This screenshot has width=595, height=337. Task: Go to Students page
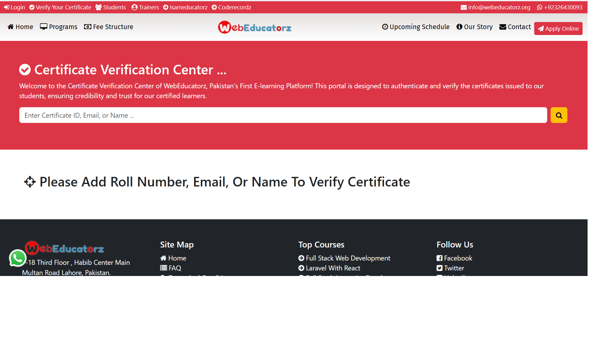tap(111, 7)
